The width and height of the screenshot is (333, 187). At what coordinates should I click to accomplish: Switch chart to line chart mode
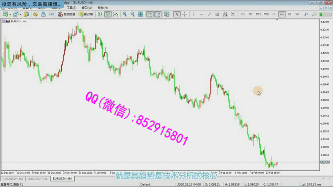115,14
